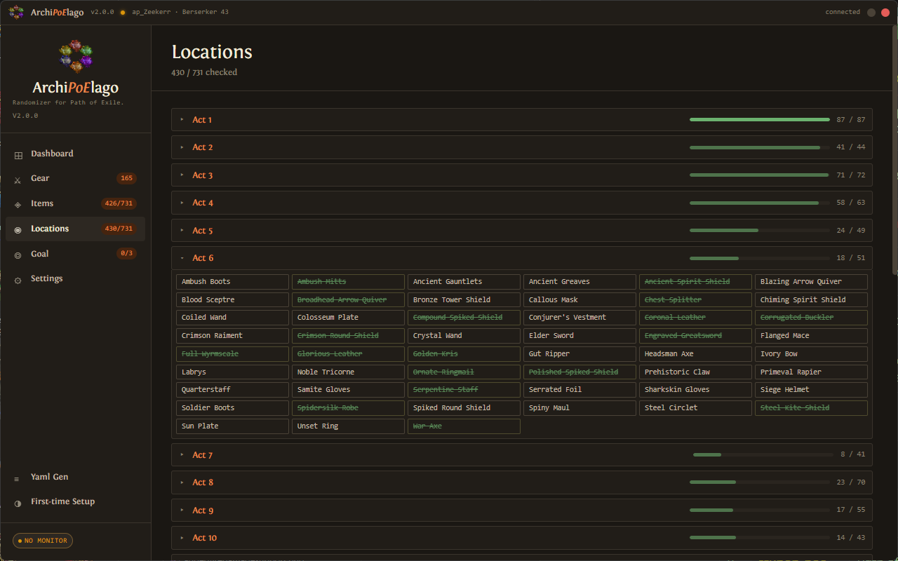898x561 pixels.
Task: Open the Gear section
Action: pyautogui.click(x=75, y=178)
